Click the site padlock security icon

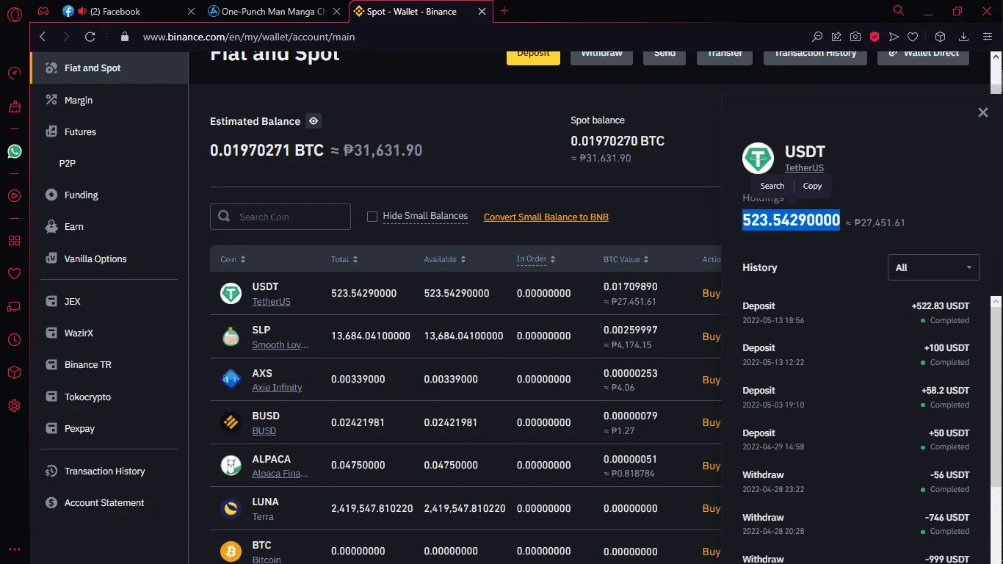(124, 37)
